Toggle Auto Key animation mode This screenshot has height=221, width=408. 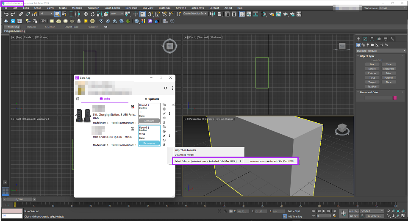(x=354, y=211)
